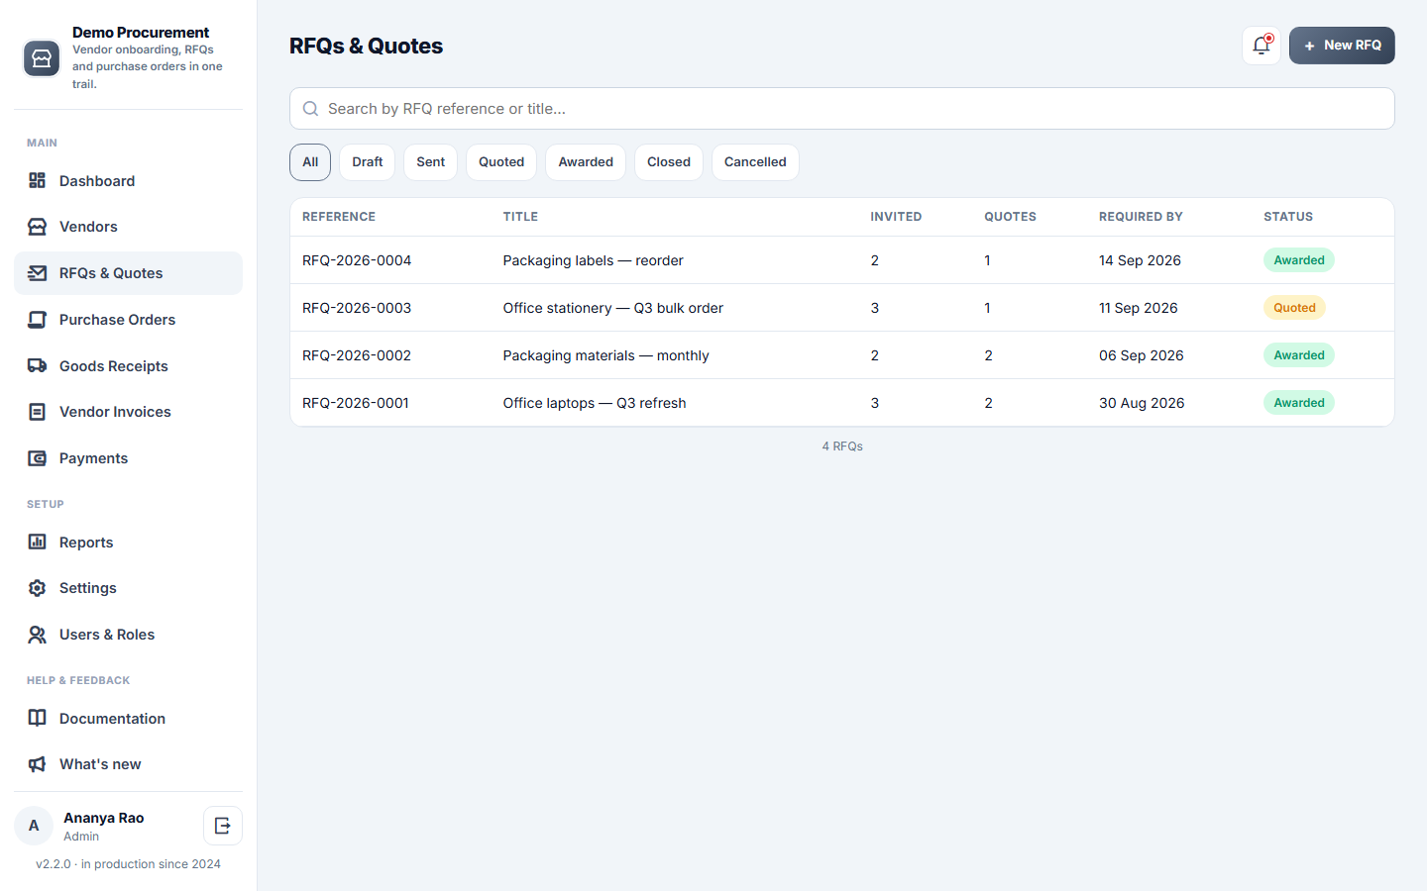Filter RFQs by Cancelled
Viewport: 1427px width, 891px height.
tap(755, 162)
